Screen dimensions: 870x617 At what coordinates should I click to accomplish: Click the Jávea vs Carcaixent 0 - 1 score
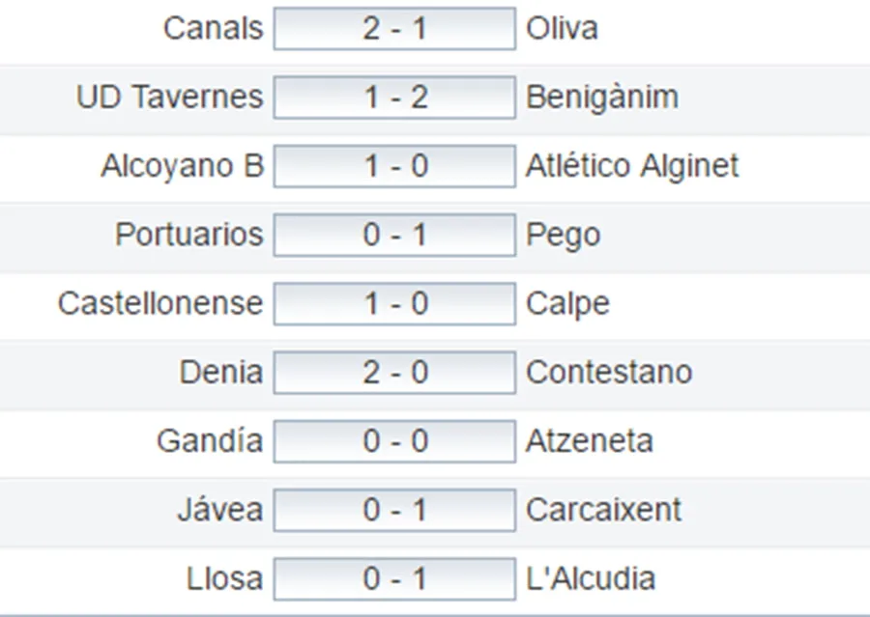point(394,510)
